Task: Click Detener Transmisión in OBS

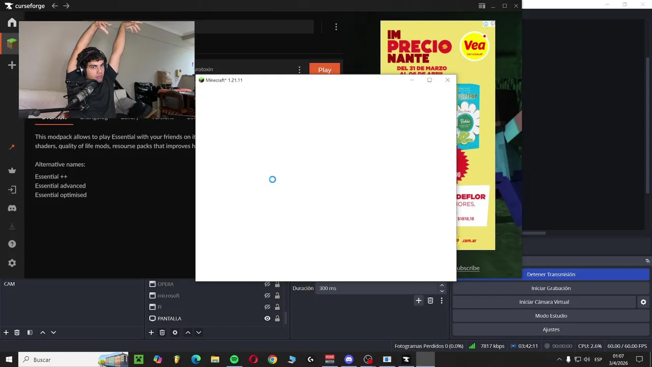Action: click(x=551, y=274)
